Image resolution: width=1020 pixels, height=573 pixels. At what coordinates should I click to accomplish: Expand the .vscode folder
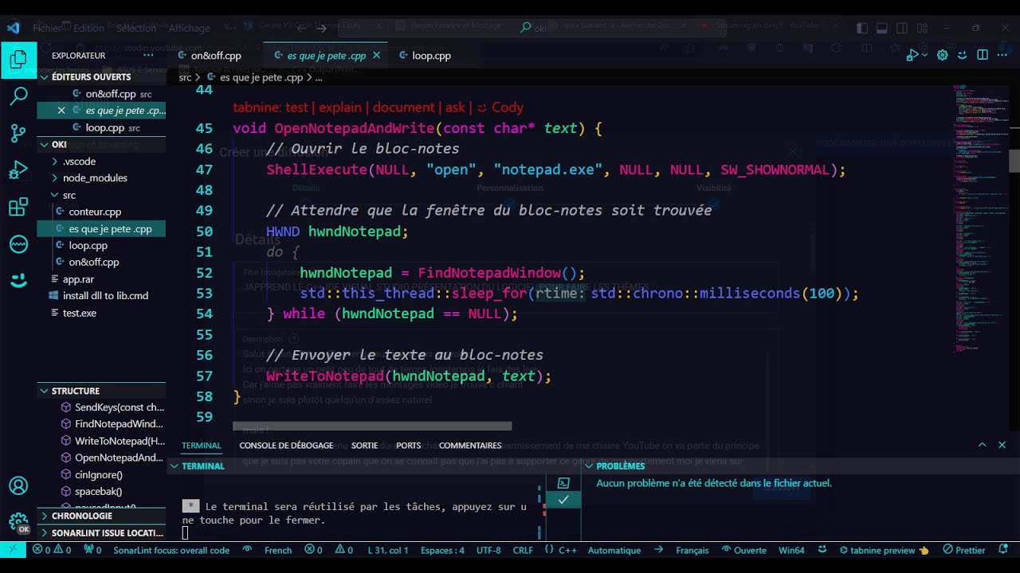click(x=101, y=162)
